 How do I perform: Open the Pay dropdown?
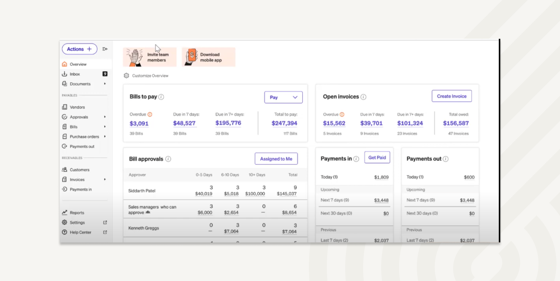[x=283, y=97]
